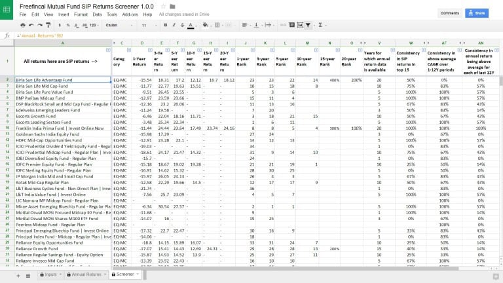The image size is (503, 283).
Task: Print the spreadsheet using the toolbar printer icon
Action: pyautogui.click(x=22, y=25)
